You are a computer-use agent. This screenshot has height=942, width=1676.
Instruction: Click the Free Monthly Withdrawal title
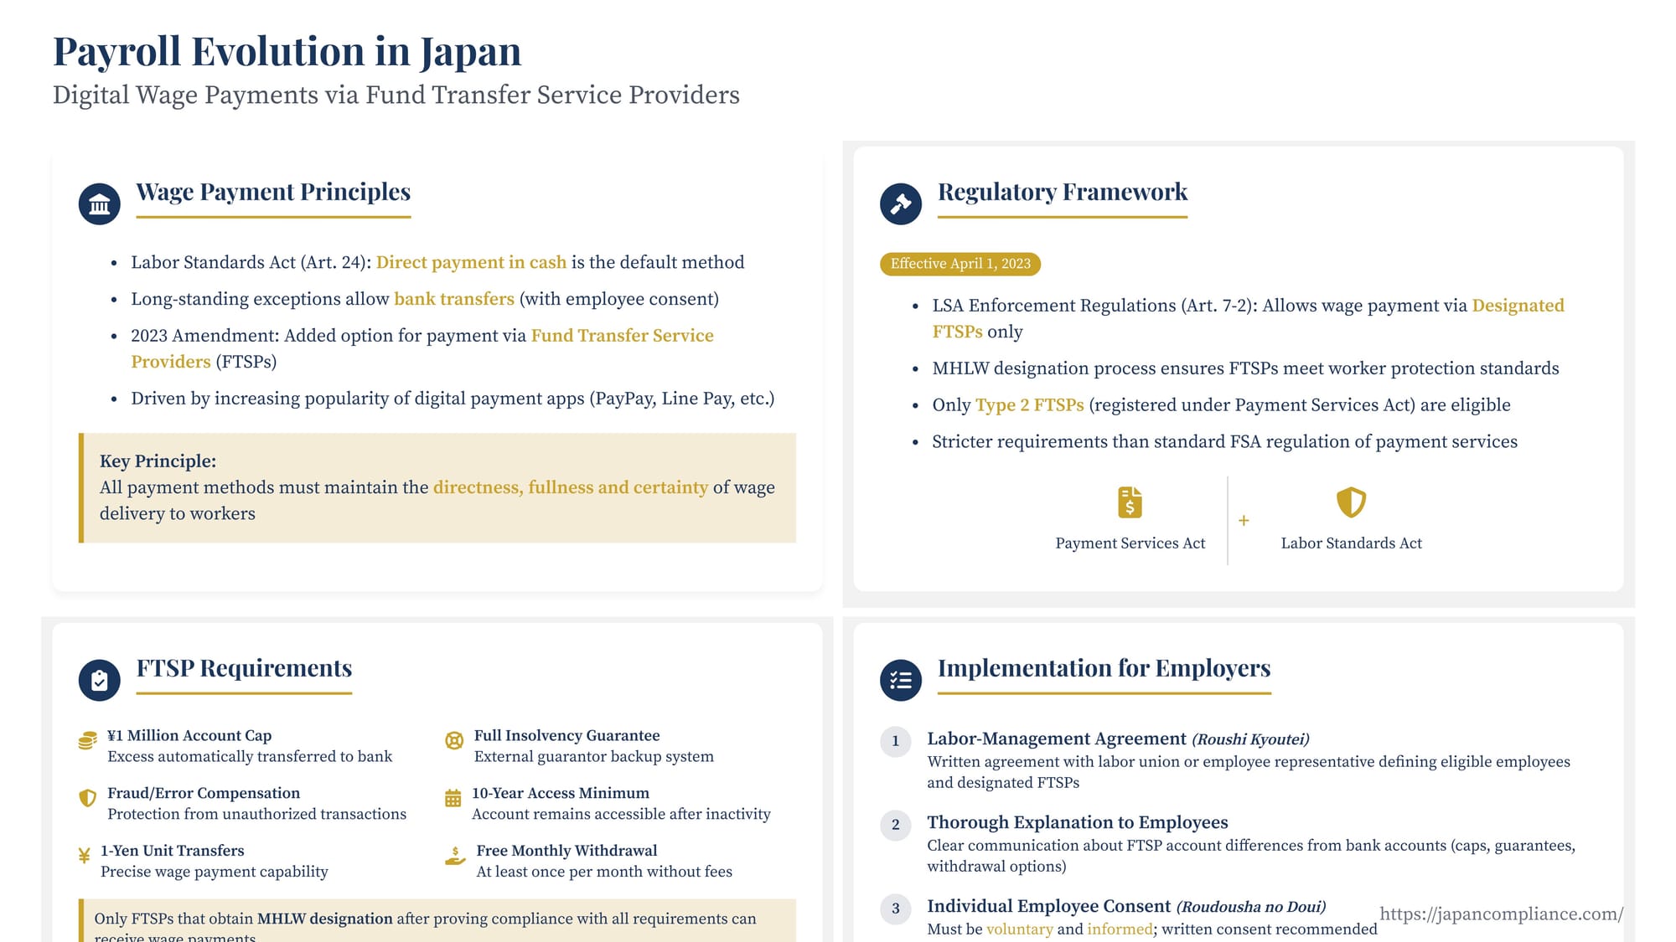[566, 850]
